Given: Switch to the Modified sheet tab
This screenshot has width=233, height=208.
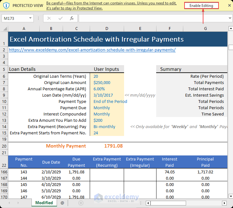Looking at the screenshot, I should (x=44, y=203).
